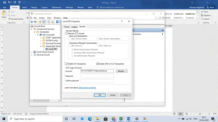Click the blue Help icon in Component Services toolbar
218x122 pixels.
(x=57, y=22)
